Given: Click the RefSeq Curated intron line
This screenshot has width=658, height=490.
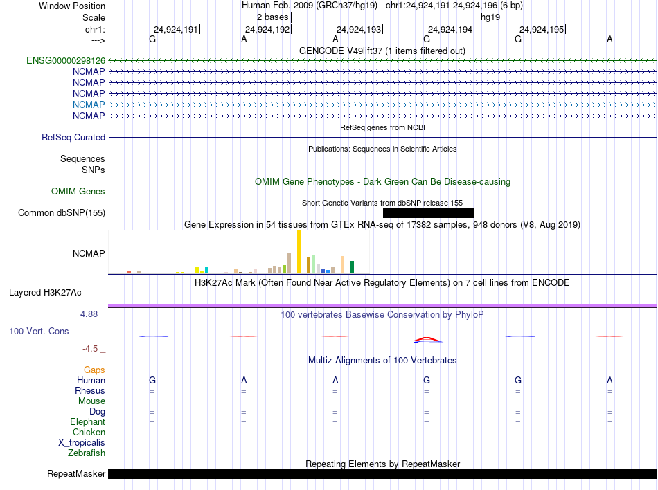Looking at the screenshot, I should tap(382, 138).
